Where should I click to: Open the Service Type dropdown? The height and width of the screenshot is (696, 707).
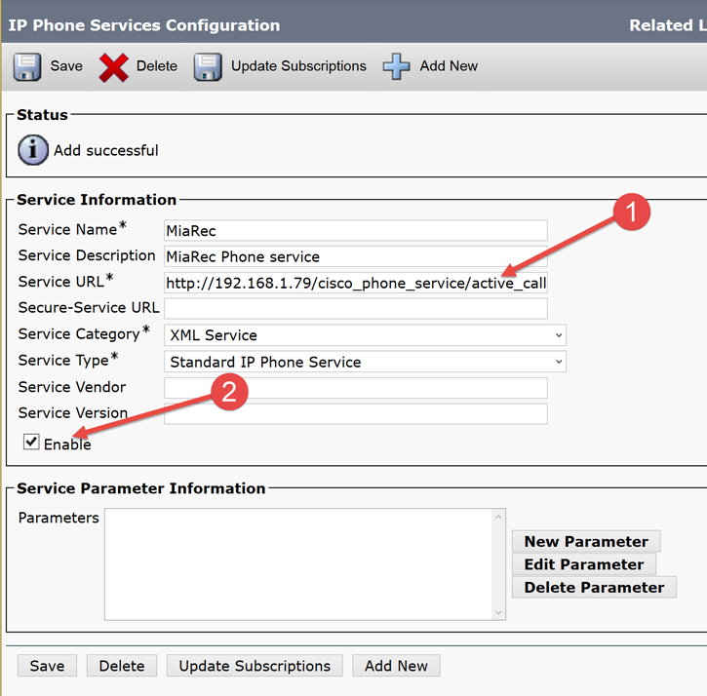point(365,362)
